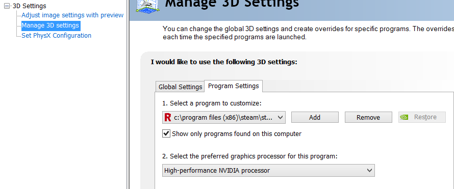The width and height of the screenshot is (454, 189).
Task: Open the preferred graphics processor dropdown
Action: tap(268, 171)
